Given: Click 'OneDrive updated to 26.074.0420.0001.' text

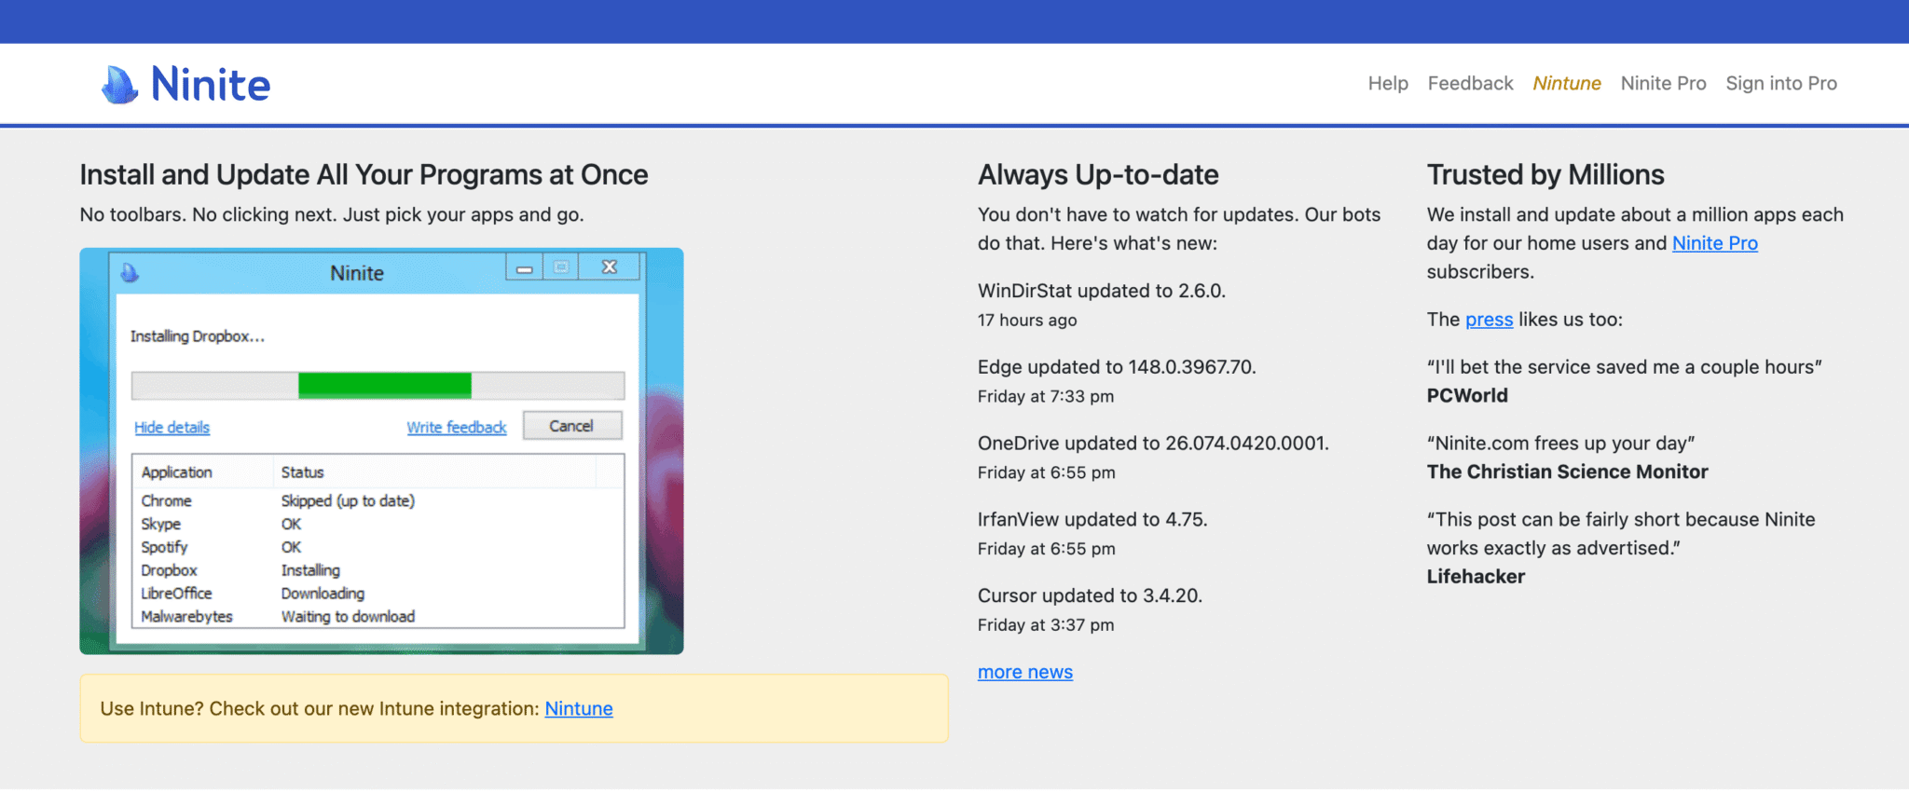Looking at the screenshot, I should coord(1153,444).
